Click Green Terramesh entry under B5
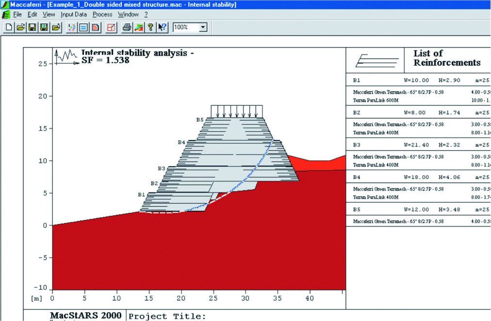The width and height of the screenshot is (491, 321). coord(398,221)
